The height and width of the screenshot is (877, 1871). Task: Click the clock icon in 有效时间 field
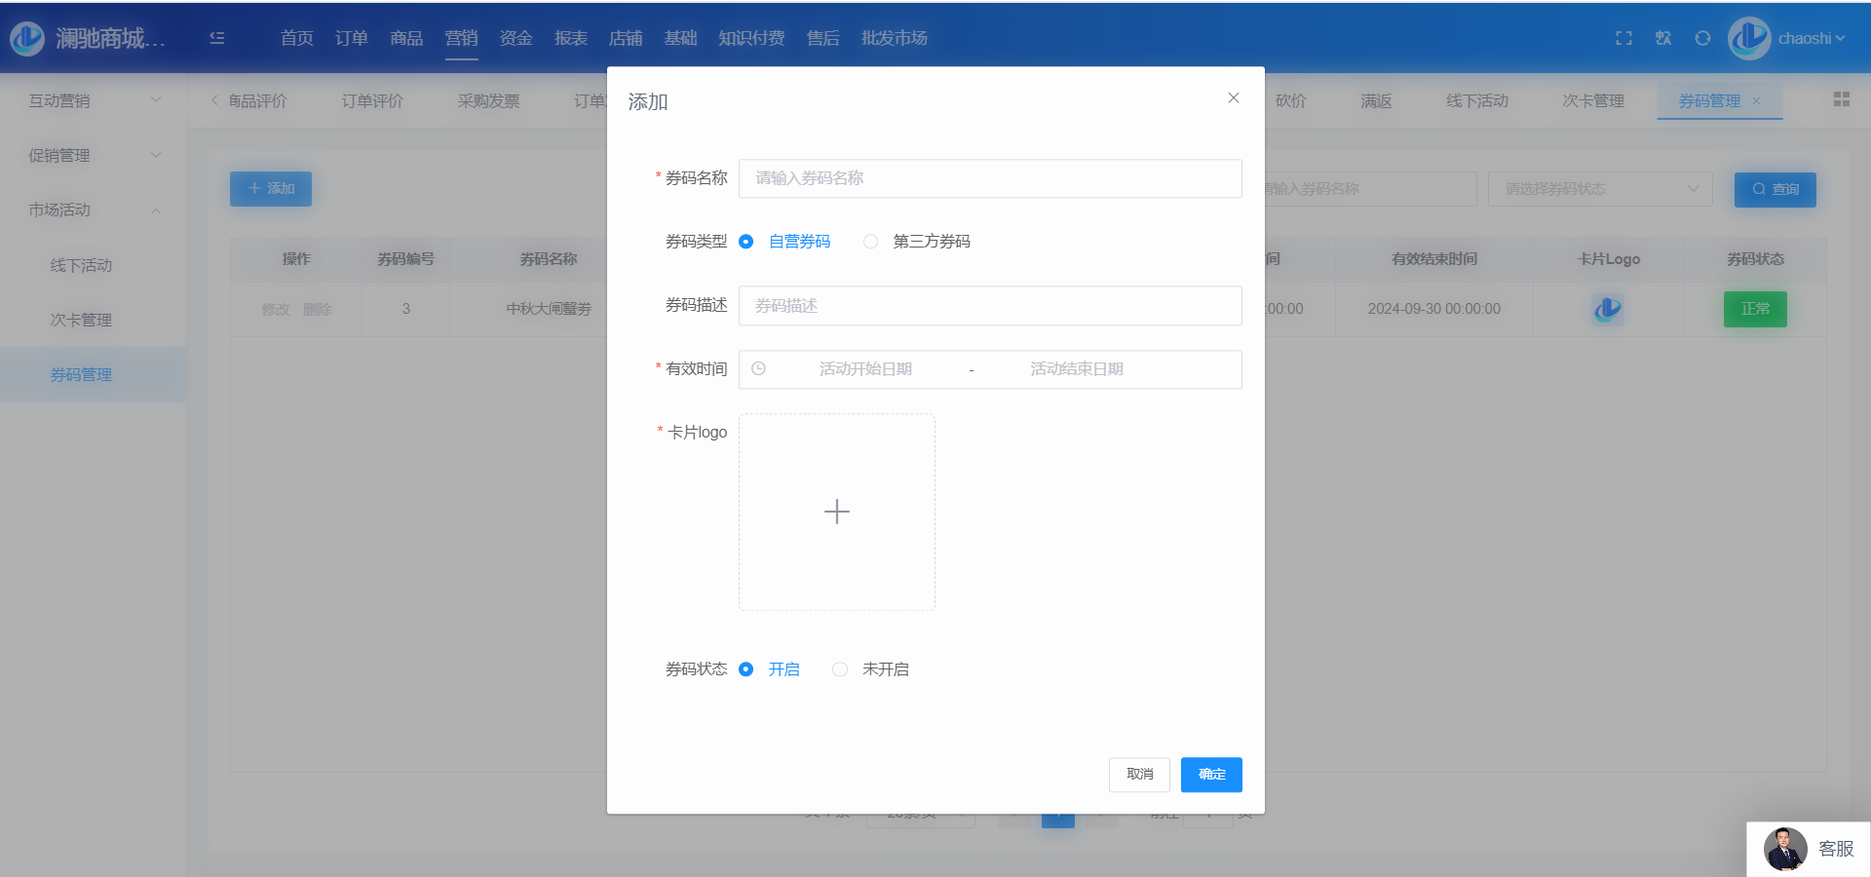[758, 369]
